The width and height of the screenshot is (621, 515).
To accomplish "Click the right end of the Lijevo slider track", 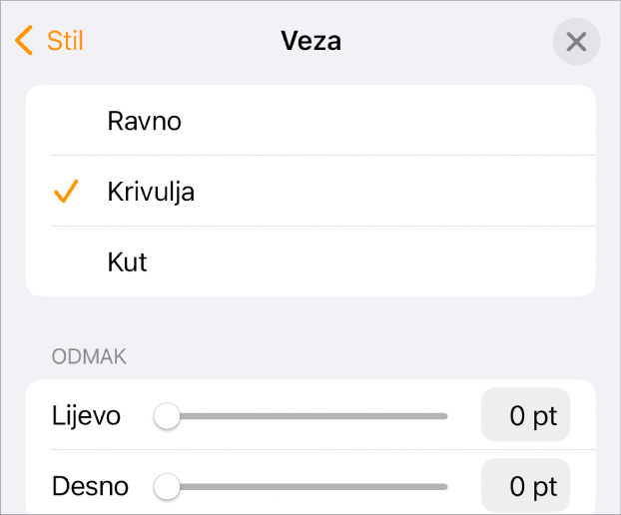I will tap(442, 416).
